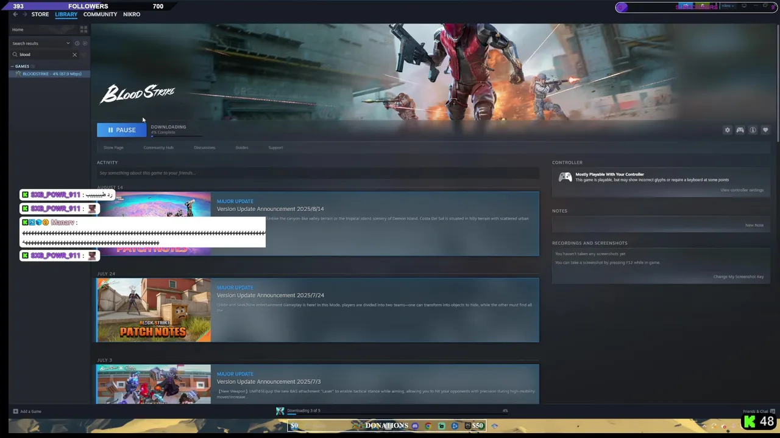Viewport: 780px width, 438px height.
Task: Show game info icon
Action: click(x=753, y=130)
